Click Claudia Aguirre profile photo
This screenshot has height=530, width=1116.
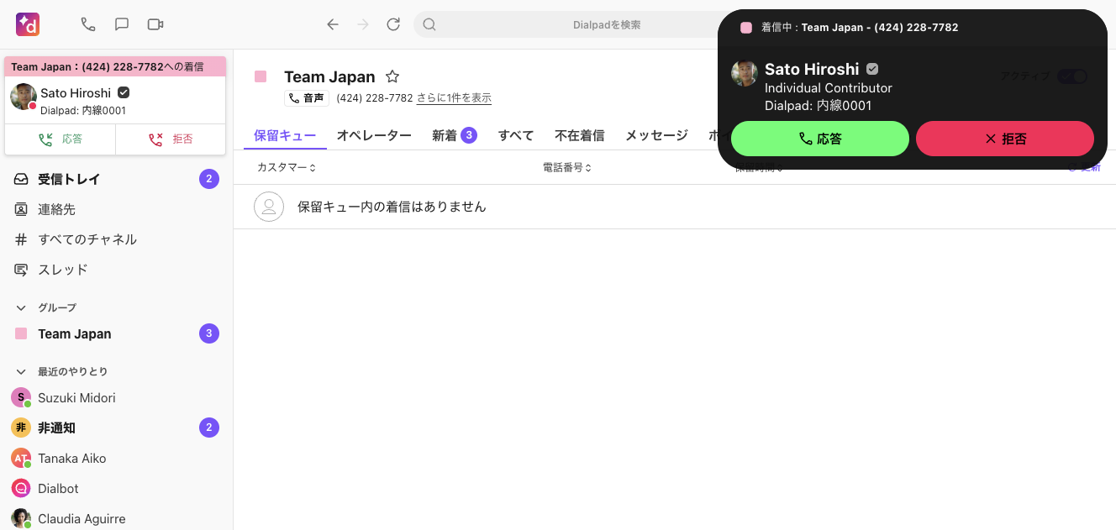[21, 518]
